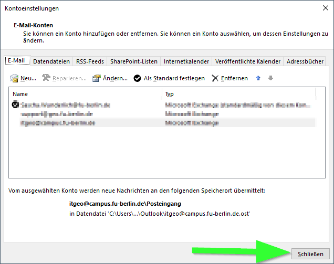The width and height of the screenshot is (334, 264).
Task: Open Ändern... to edit the account
Action: 110,78
